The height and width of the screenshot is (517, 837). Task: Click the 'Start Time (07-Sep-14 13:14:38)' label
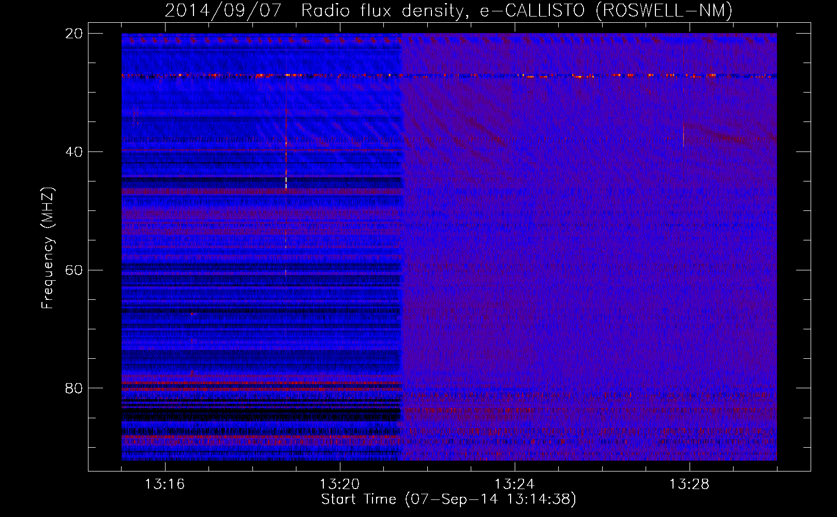pyautogui.click(x=449, y=499)
